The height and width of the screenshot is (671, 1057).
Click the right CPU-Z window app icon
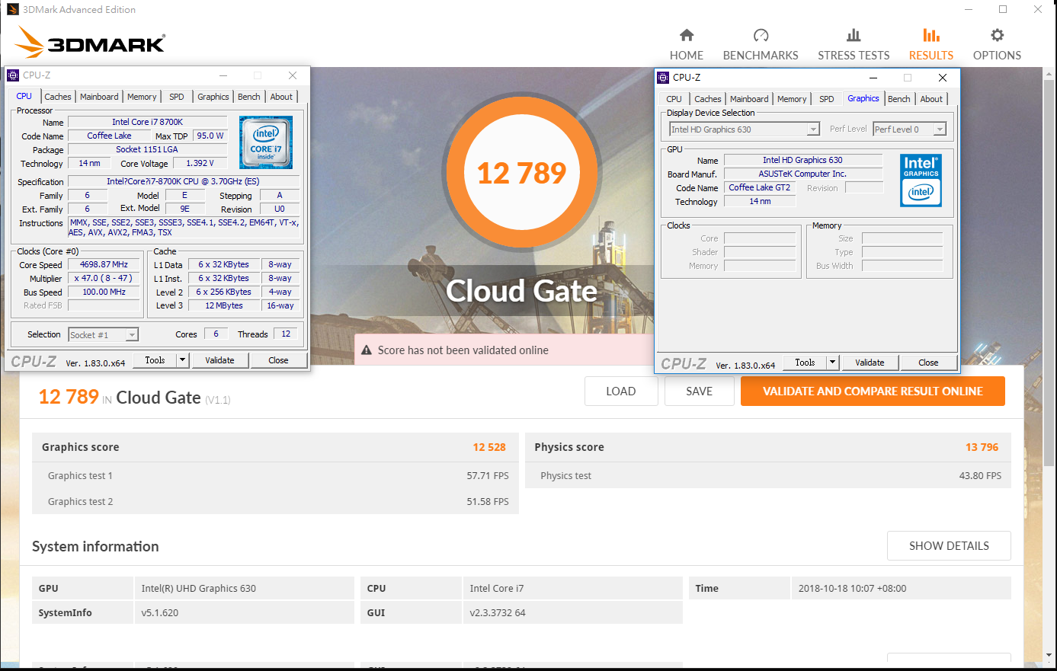click(x=663, y=78)
